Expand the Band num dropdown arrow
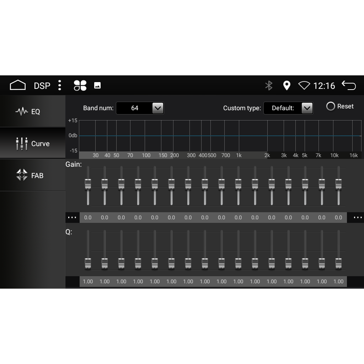The height and width of the screenshot is (364, 364). coord(157,108)
